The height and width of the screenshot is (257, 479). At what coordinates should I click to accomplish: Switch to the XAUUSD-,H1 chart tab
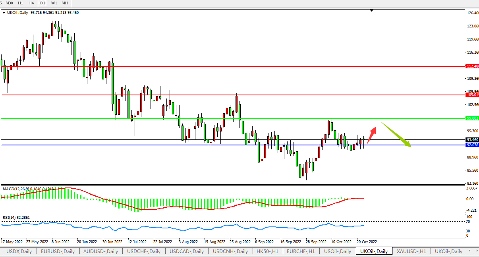(x=411, y=251)
